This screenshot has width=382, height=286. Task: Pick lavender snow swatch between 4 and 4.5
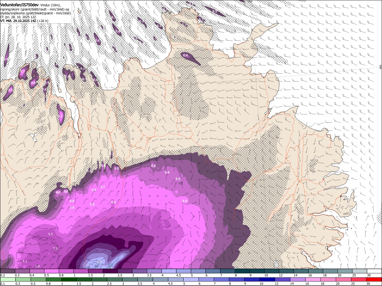[169, 271]
